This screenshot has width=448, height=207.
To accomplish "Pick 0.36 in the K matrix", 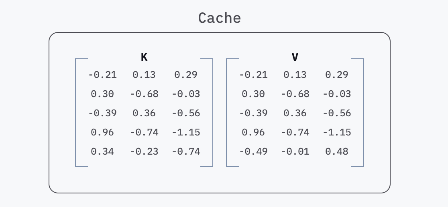I will pos(144,113).
